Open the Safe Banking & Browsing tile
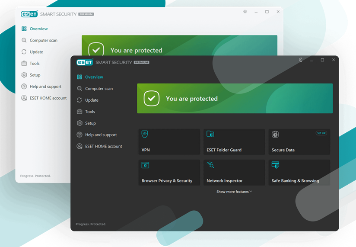Viewport: 356px width, 247px height. (299, 173)
